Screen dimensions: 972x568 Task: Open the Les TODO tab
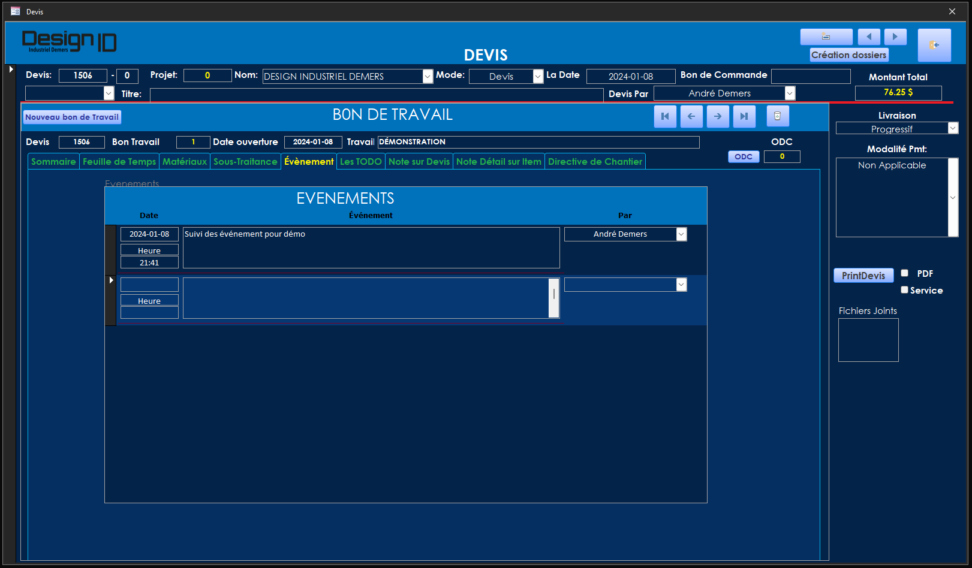(x=360, y=162)
